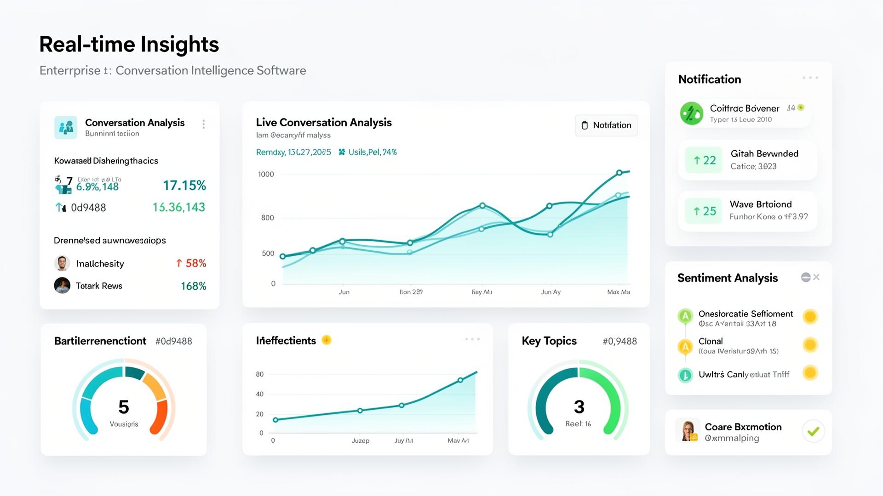The width and height of the screenshot is (883, 496).
Task: Click the Drenne'sed suwnowesaiops heading
Action: [x=110, y=240]
